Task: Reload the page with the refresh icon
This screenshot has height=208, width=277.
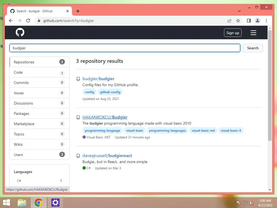Action: pos(28,21)
